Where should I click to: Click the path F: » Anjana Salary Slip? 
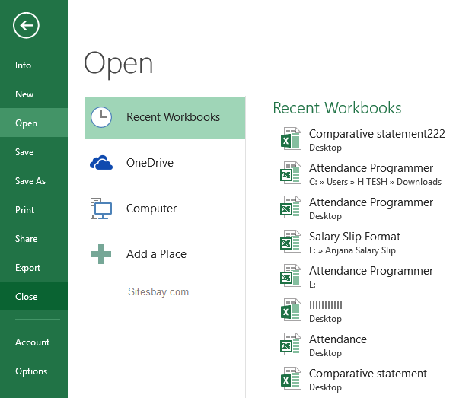pyautogui.click(x=352, y=250)
